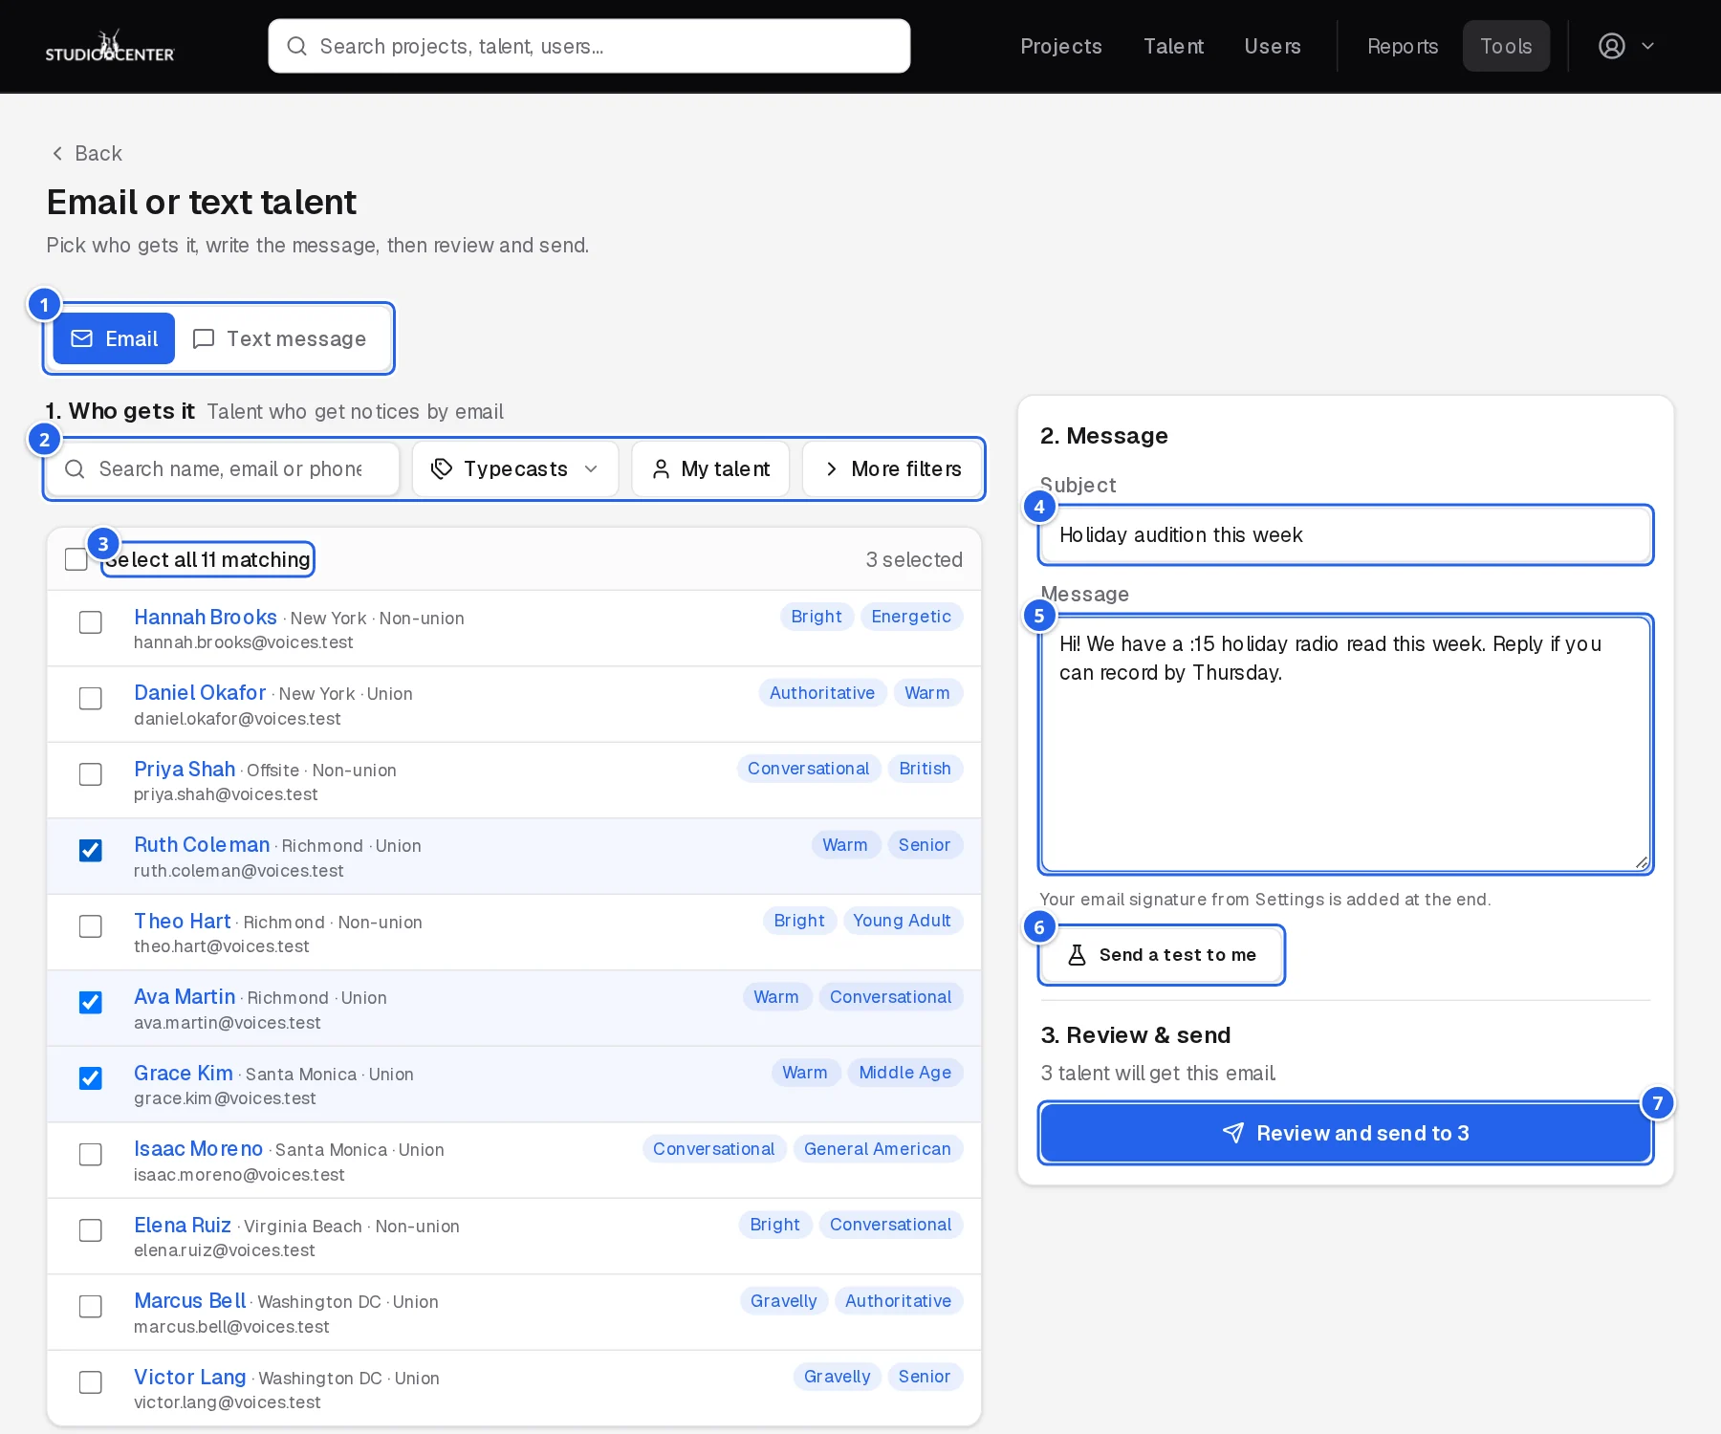Check the Daniel Okafor checkbox

coord(91,699)
